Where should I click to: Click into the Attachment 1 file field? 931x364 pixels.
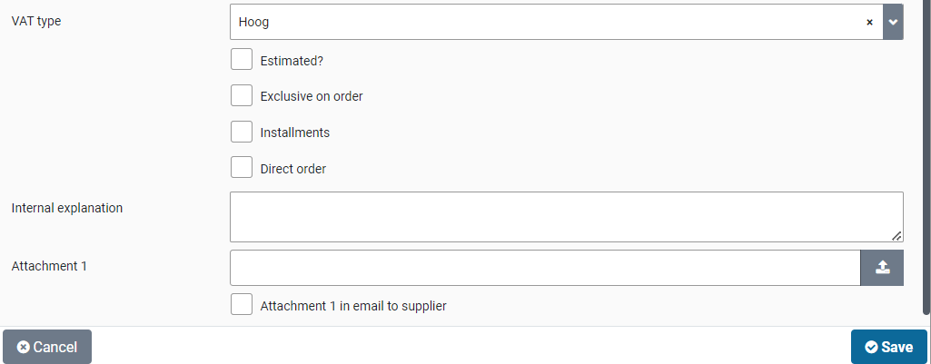(x=545, y=268)
